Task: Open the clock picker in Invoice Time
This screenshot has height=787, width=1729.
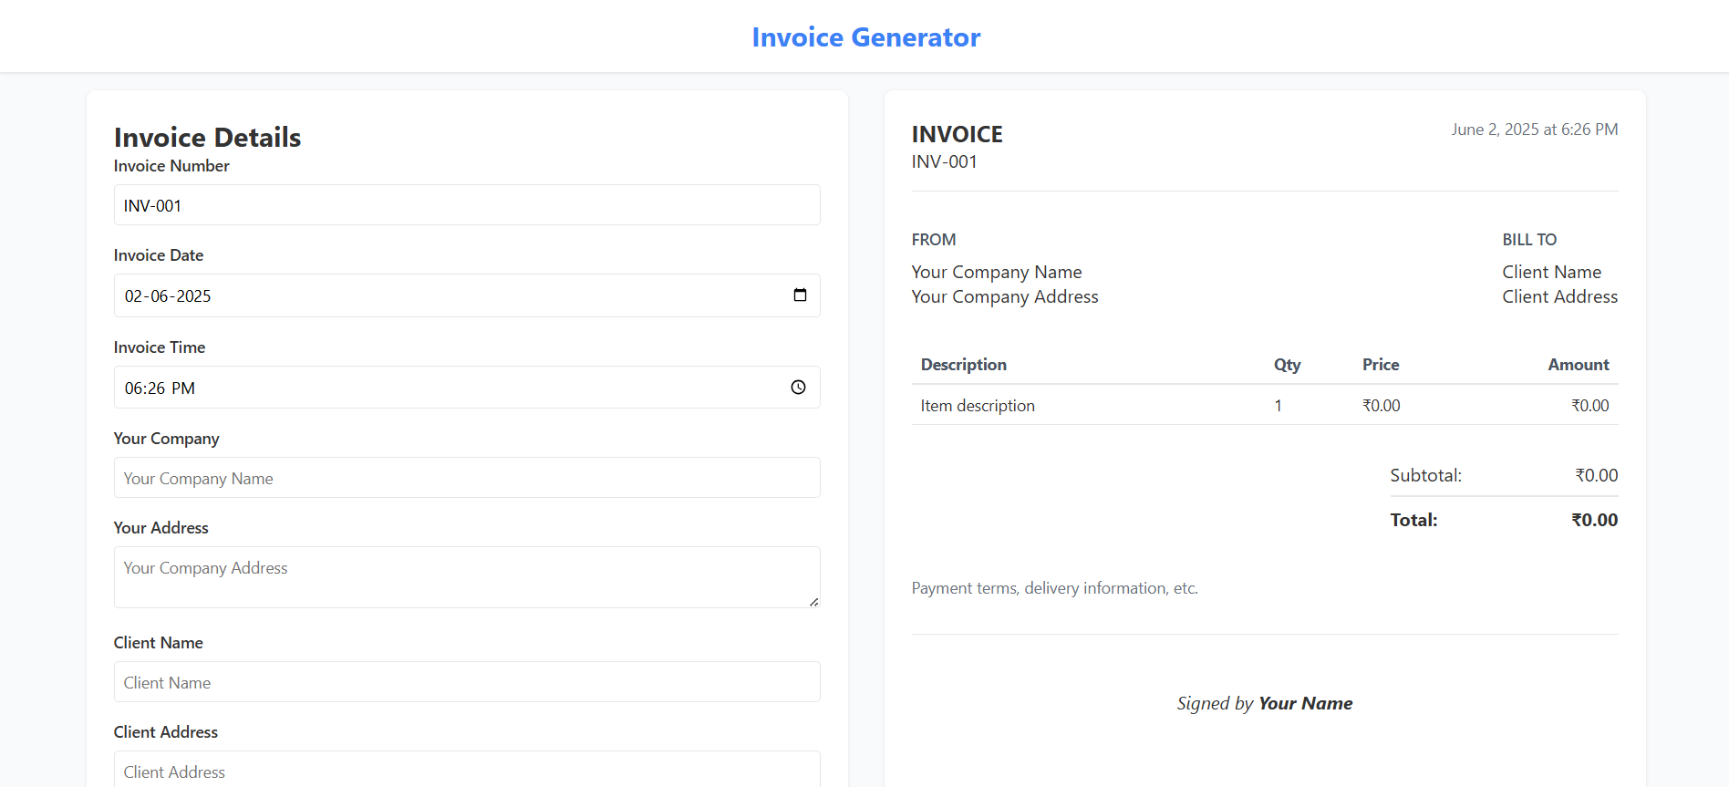Action: pos(798,388)
